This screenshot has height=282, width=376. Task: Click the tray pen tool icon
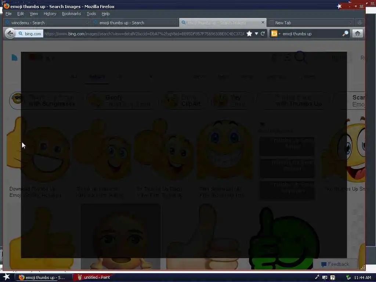[317, 278]
